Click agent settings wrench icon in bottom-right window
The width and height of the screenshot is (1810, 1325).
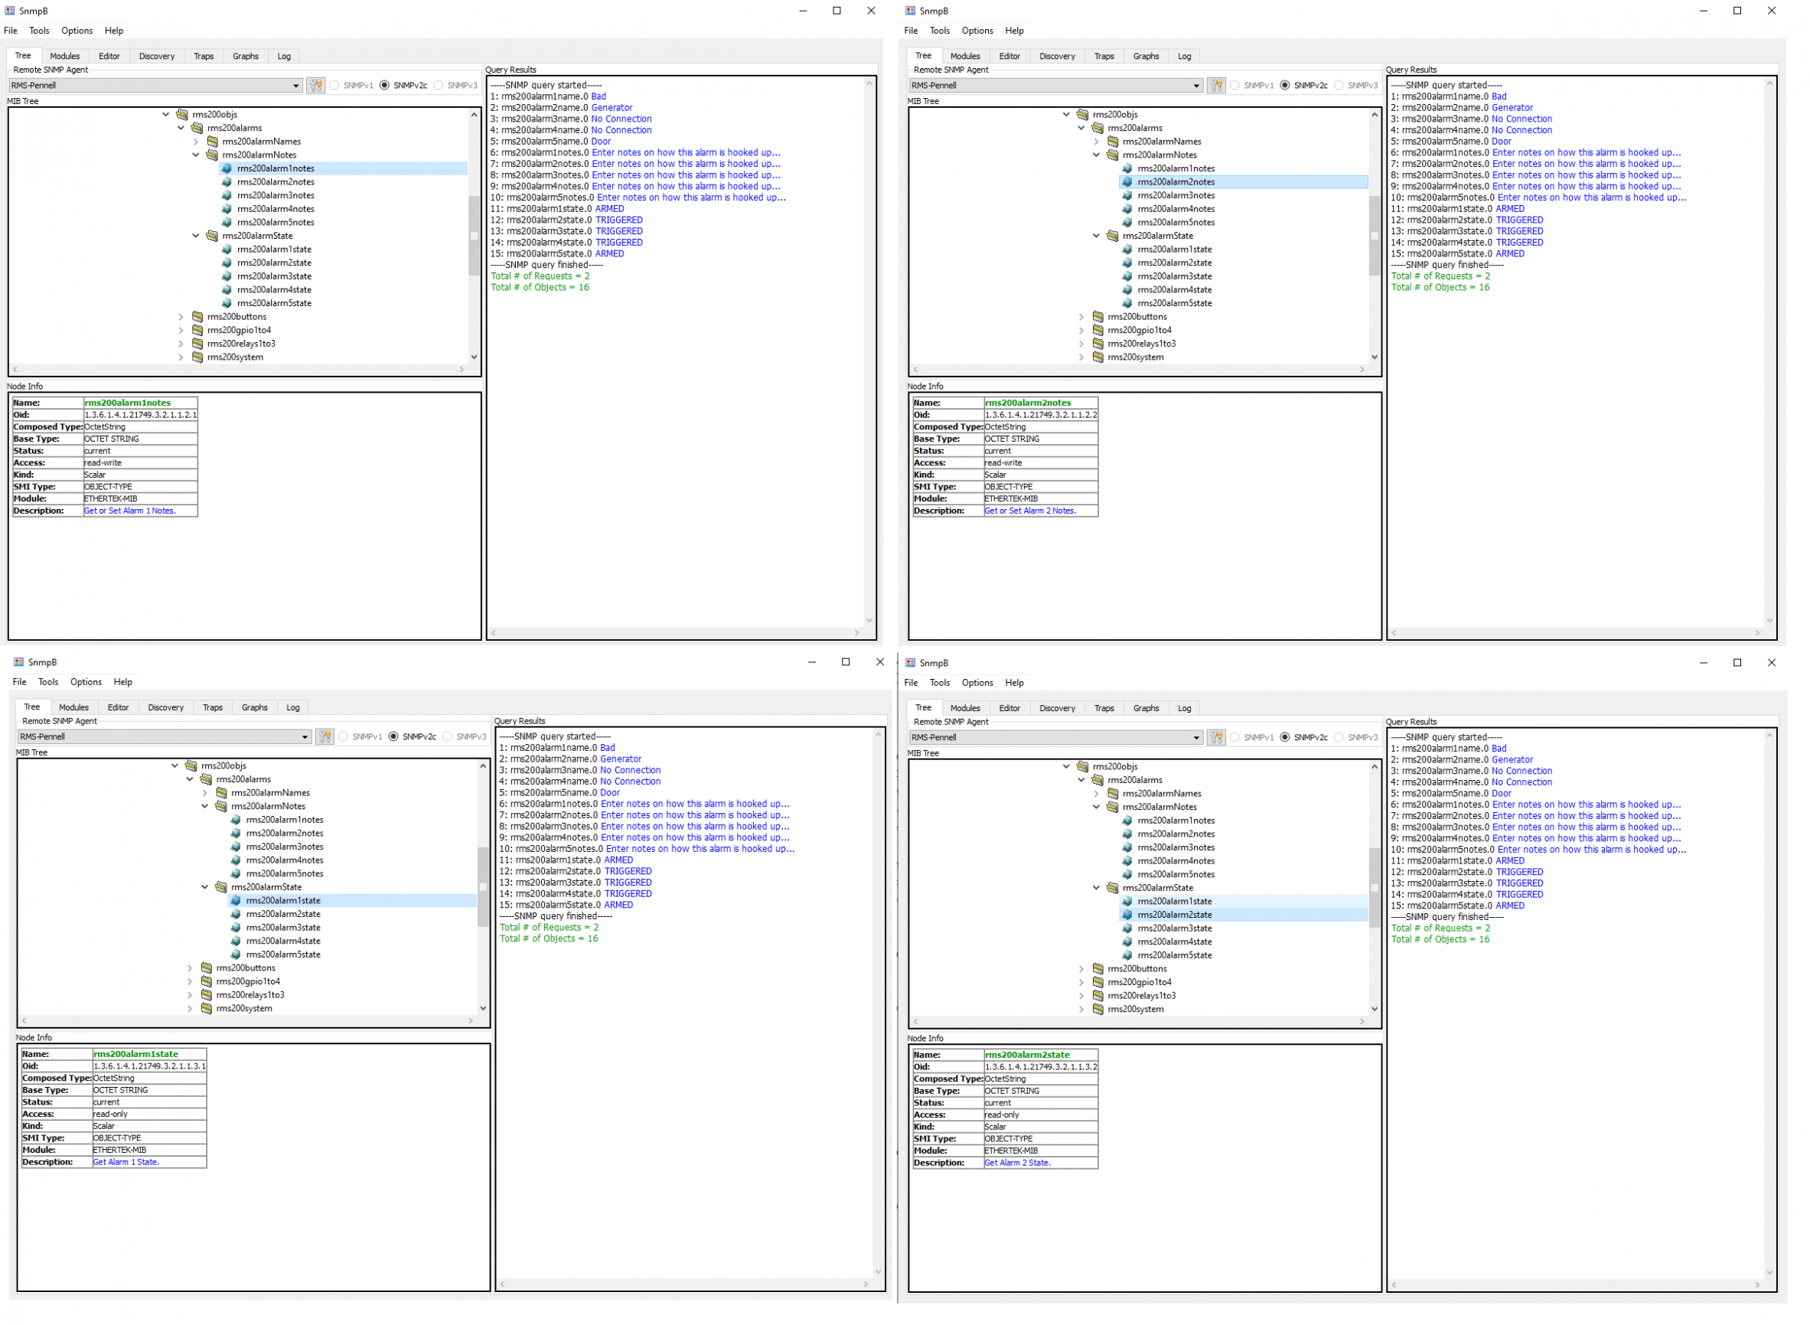pyautogui.click(x=1217, y=738)
